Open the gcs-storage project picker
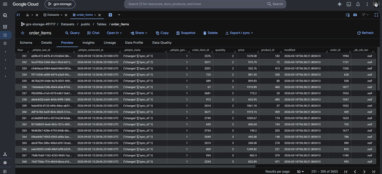Screen dimensions: 382x174 click(60, 4)
